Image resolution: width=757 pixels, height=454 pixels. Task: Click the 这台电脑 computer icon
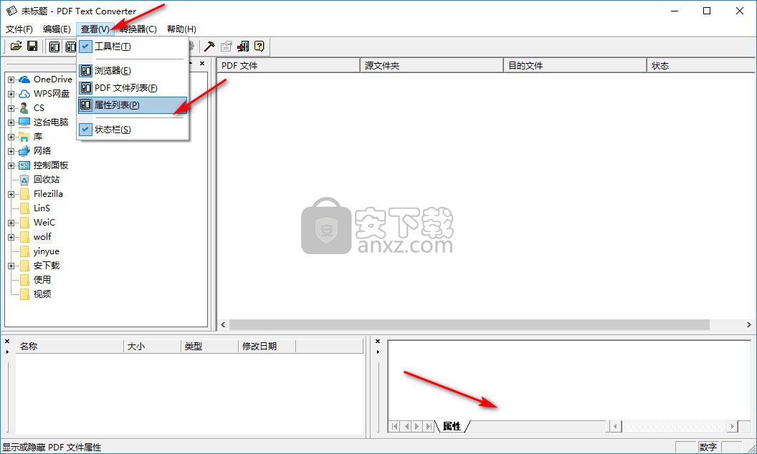pyautogui.click(x=24, y=122)
